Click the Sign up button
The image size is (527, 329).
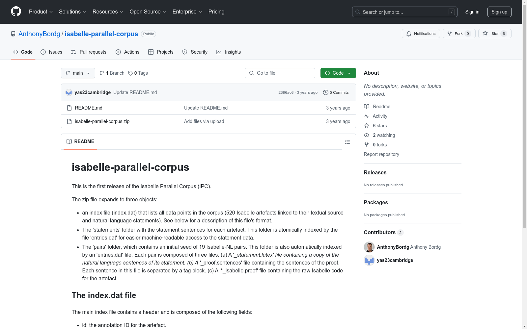point(499,12)
